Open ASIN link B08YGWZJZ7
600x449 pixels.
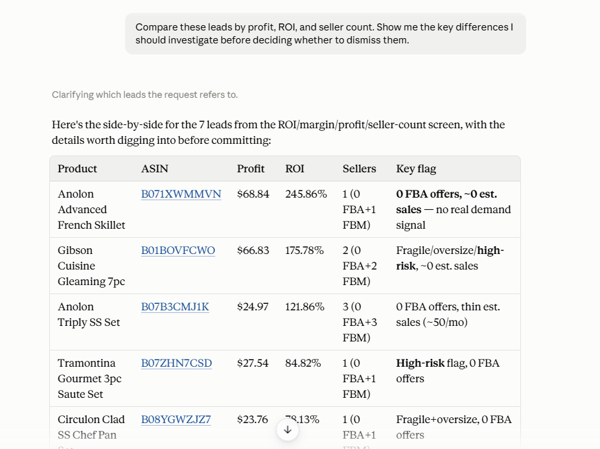176,420
